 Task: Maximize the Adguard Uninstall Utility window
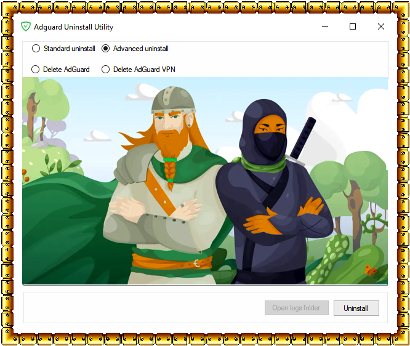pos(353,26)
